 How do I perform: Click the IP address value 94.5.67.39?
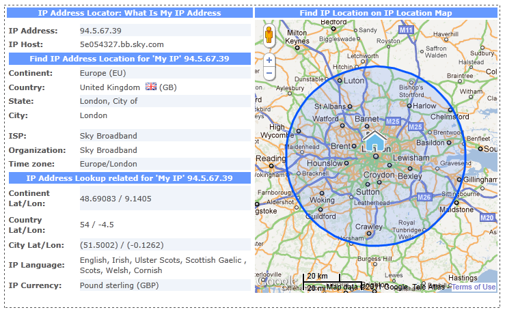point(100,31)
